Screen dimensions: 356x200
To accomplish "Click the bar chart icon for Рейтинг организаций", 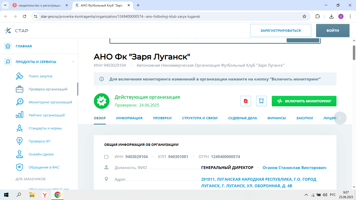I will click(20, 115).
